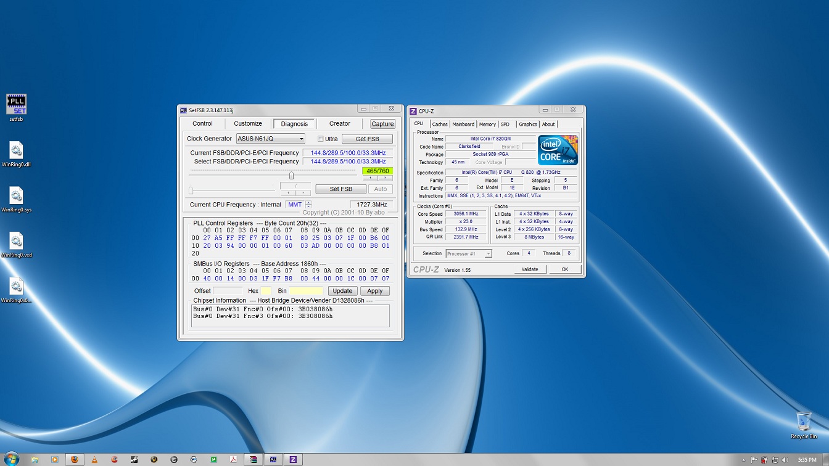
Task: Click the Validate button in CPU-Z
Action: tap(530, 269)
